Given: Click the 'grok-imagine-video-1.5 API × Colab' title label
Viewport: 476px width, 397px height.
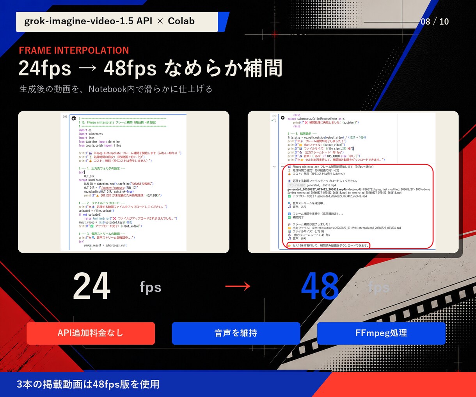Looking at the screenshot, I should 110,21.
